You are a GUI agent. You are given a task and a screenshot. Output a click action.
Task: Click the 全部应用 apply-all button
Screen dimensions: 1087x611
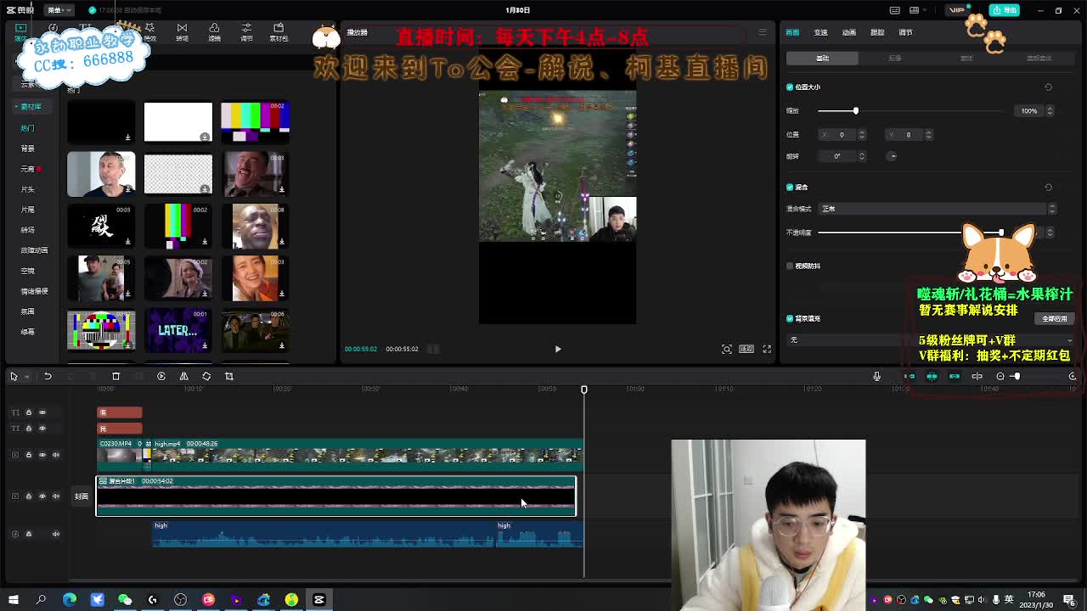pyautogui.click(x=1054, y=318)
